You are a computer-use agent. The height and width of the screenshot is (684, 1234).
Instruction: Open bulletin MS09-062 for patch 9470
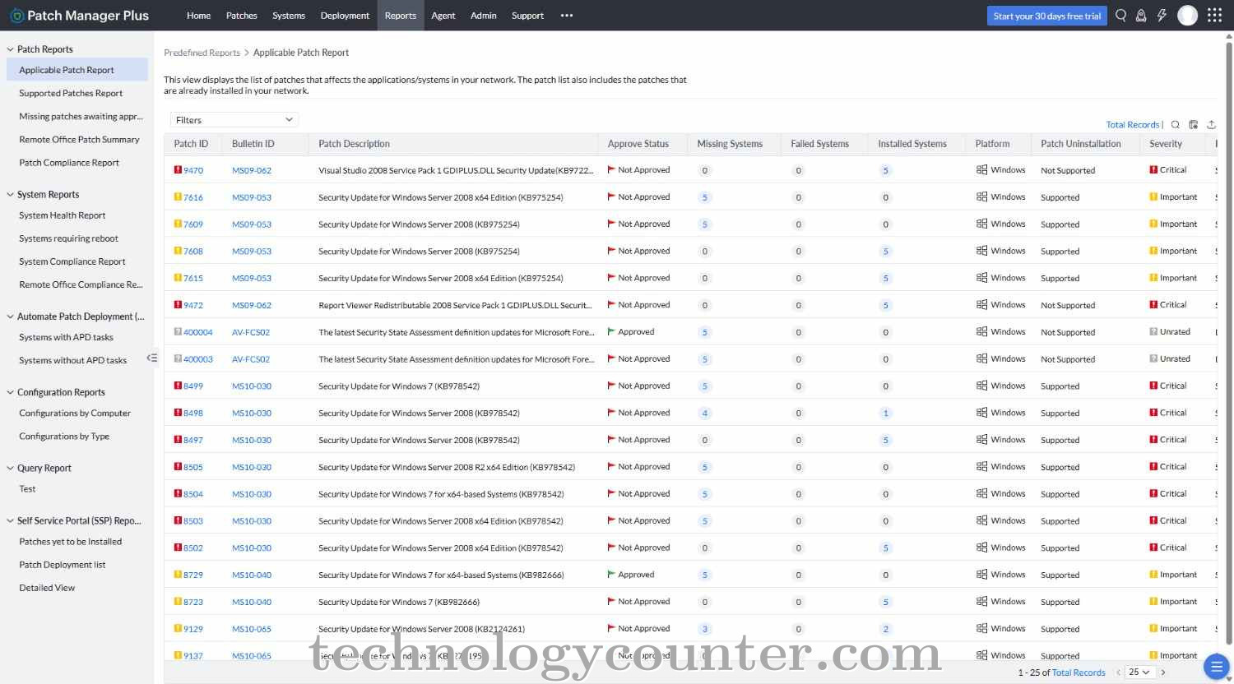pos(252,170)
